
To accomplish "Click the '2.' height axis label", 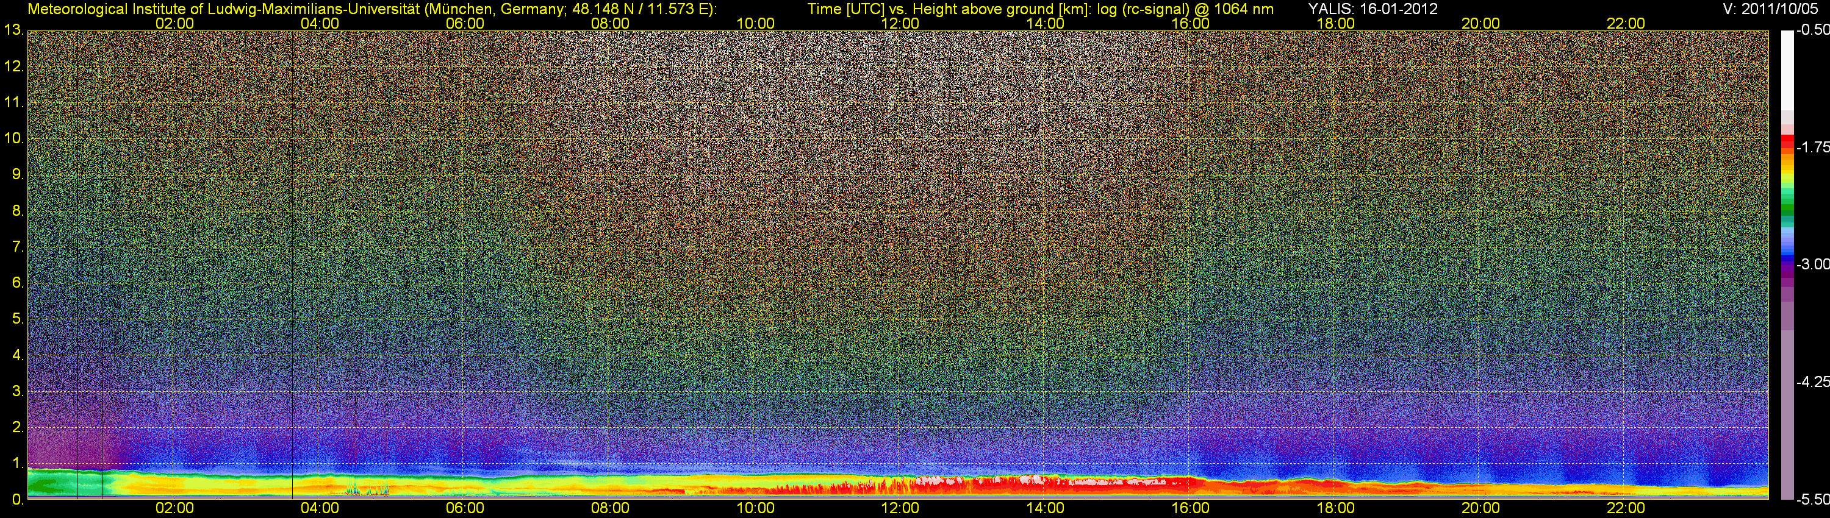I will point(18,427).
